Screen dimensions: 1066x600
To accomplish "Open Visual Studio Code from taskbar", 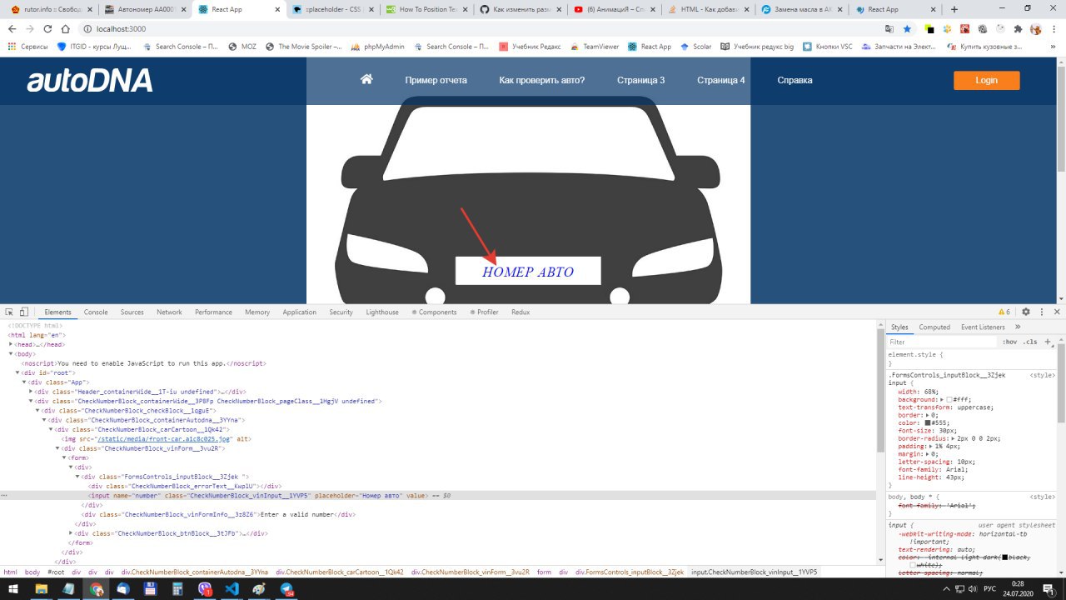I will coord(232,589).
